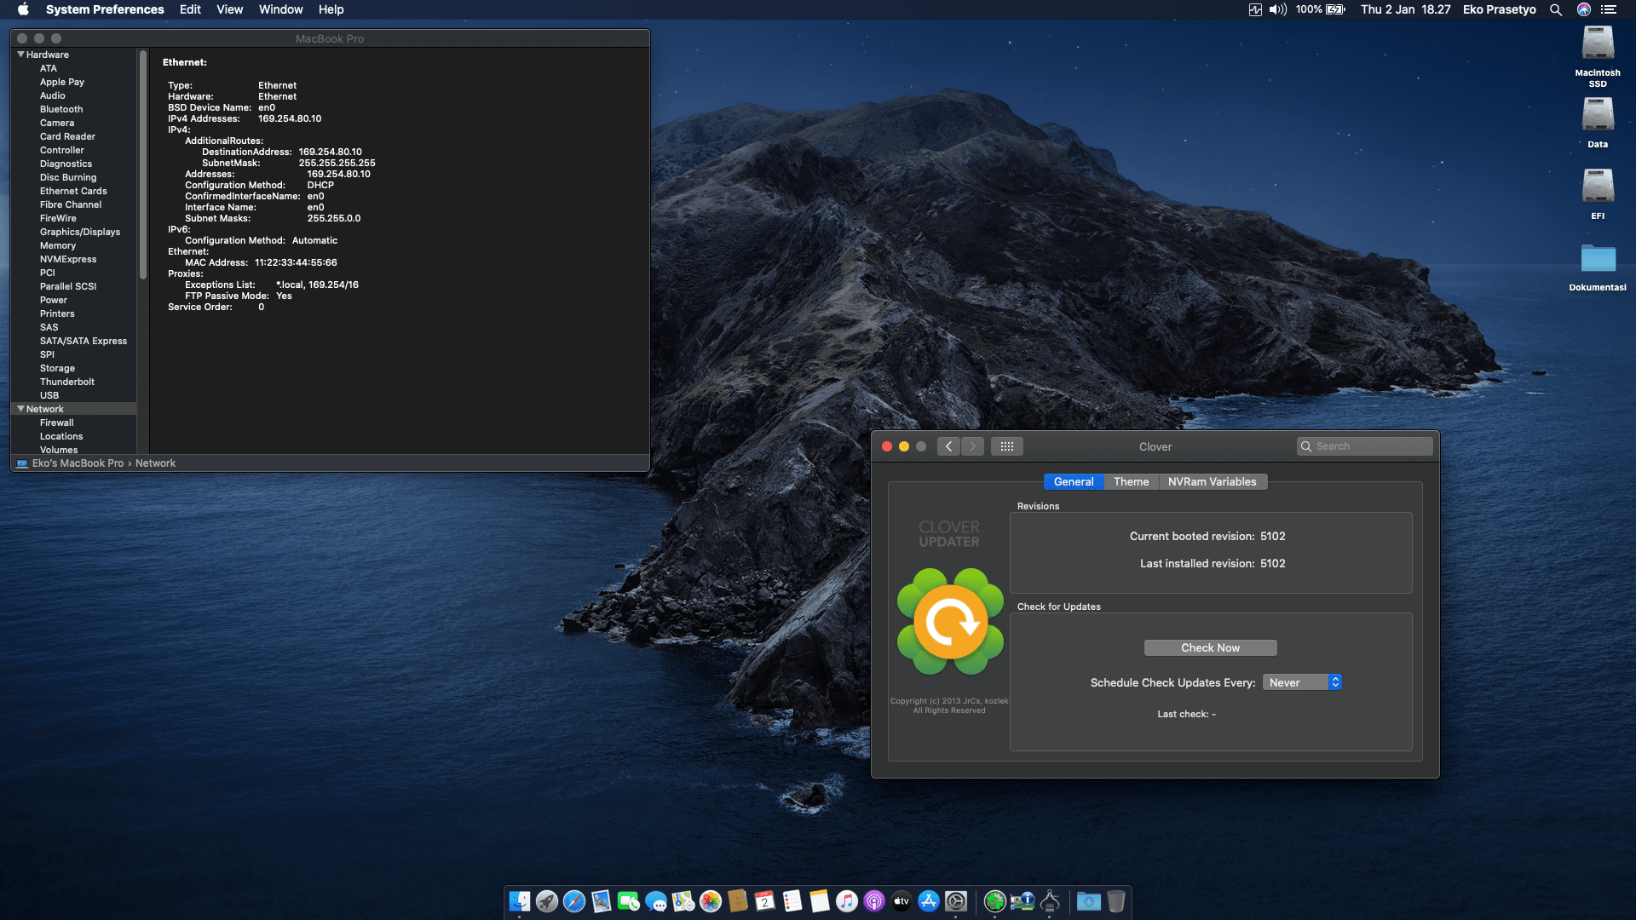Viewport: 1636px width, 920px height.
Task: Open the Mail stamp icon in Dock
Action: point(602,901)
